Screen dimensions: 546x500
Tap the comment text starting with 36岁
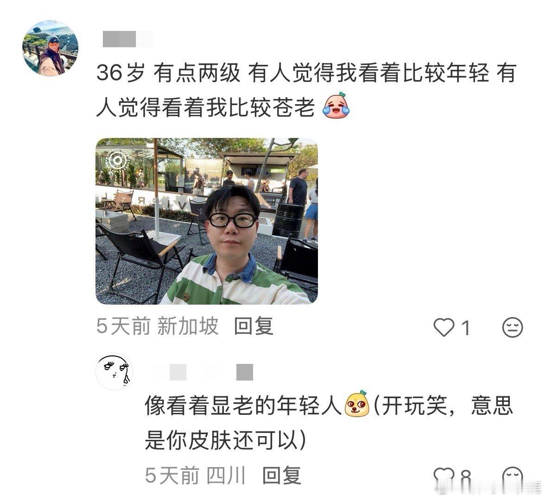(306, 90)
